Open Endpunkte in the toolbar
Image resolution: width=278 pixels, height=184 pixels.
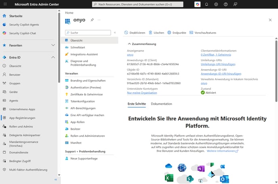(x=177, y=33)
